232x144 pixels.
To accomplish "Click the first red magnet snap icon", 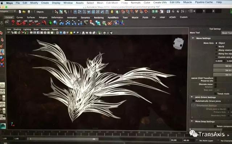I will pyautogui.click(x=123, y=12).
